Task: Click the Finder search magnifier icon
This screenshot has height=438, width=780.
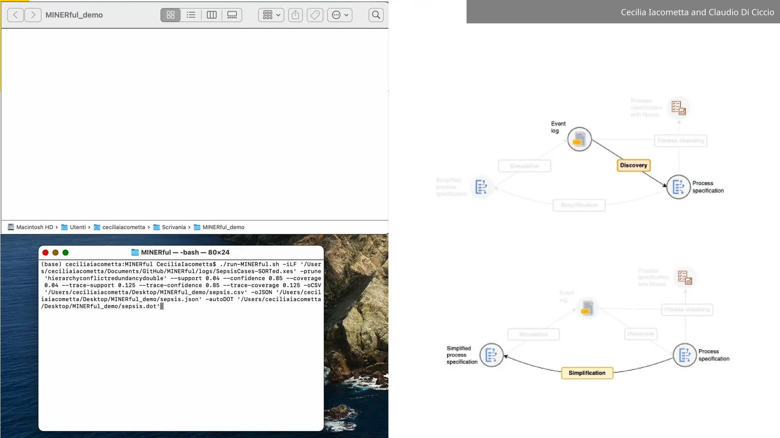Action: pos(376,15)
